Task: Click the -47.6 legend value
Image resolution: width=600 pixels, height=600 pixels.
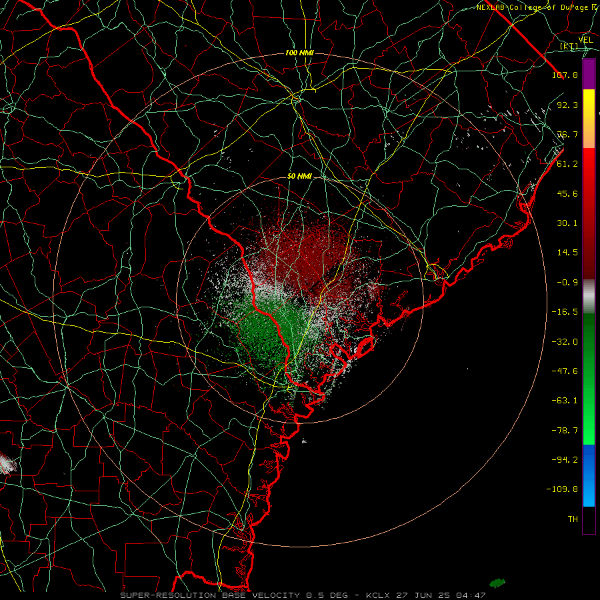Action: pyautogui.click(x=565, y=371)
